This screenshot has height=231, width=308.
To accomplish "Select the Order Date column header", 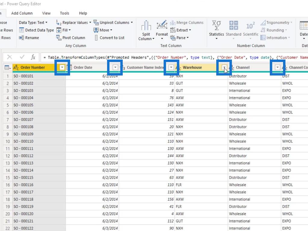I will (87, 67).
